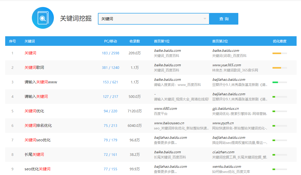Click index value 94 / 220
The width and height of the screenshot is (301, 175).
click(x=110, y=111)
